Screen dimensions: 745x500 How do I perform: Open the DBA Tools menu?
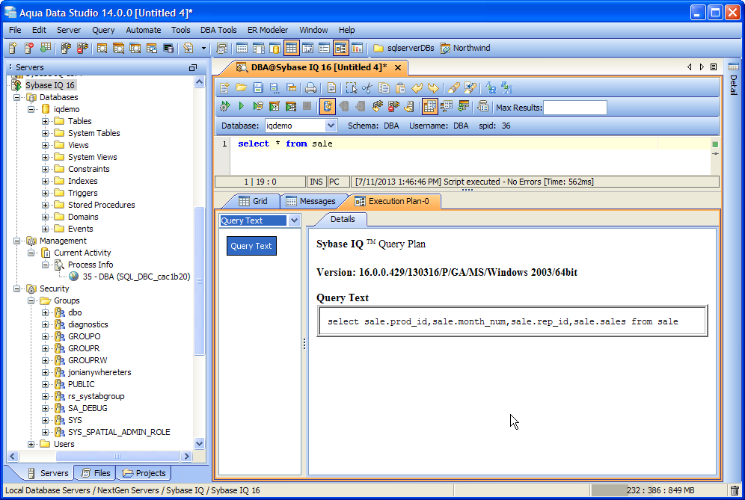tap(218, 30)
